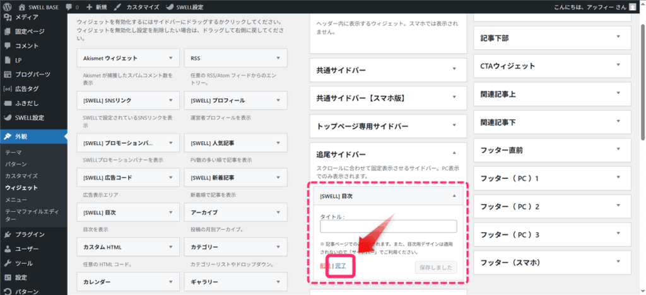Open ブログパーツ in the sidebar

33,74
